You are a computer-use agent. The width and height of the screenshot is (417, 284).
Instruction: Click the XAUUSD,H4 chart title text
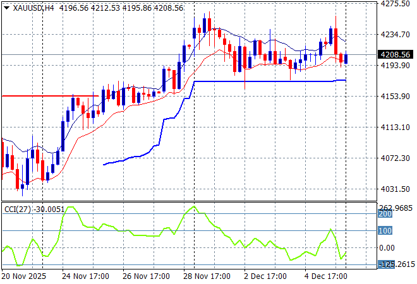[x=33, y=6]
